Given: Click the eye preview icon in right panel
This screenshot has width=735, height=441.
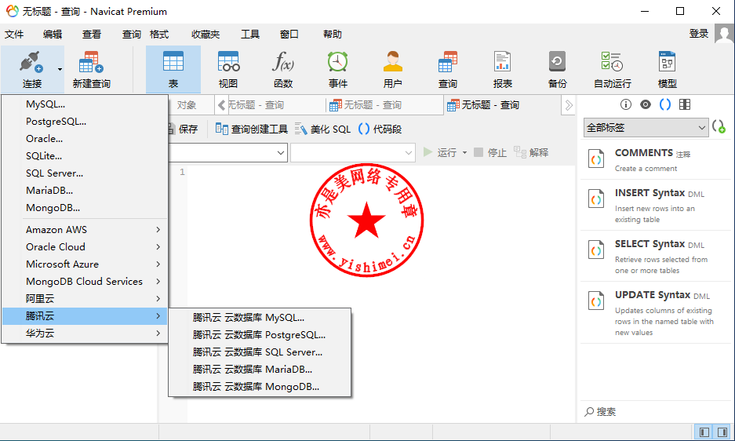Looking at the screenshot, I should coord(646,104).
